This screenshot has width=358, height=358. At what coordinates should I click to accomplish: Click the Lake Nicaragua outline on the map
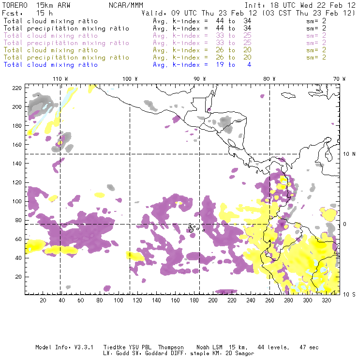(232, 143)
